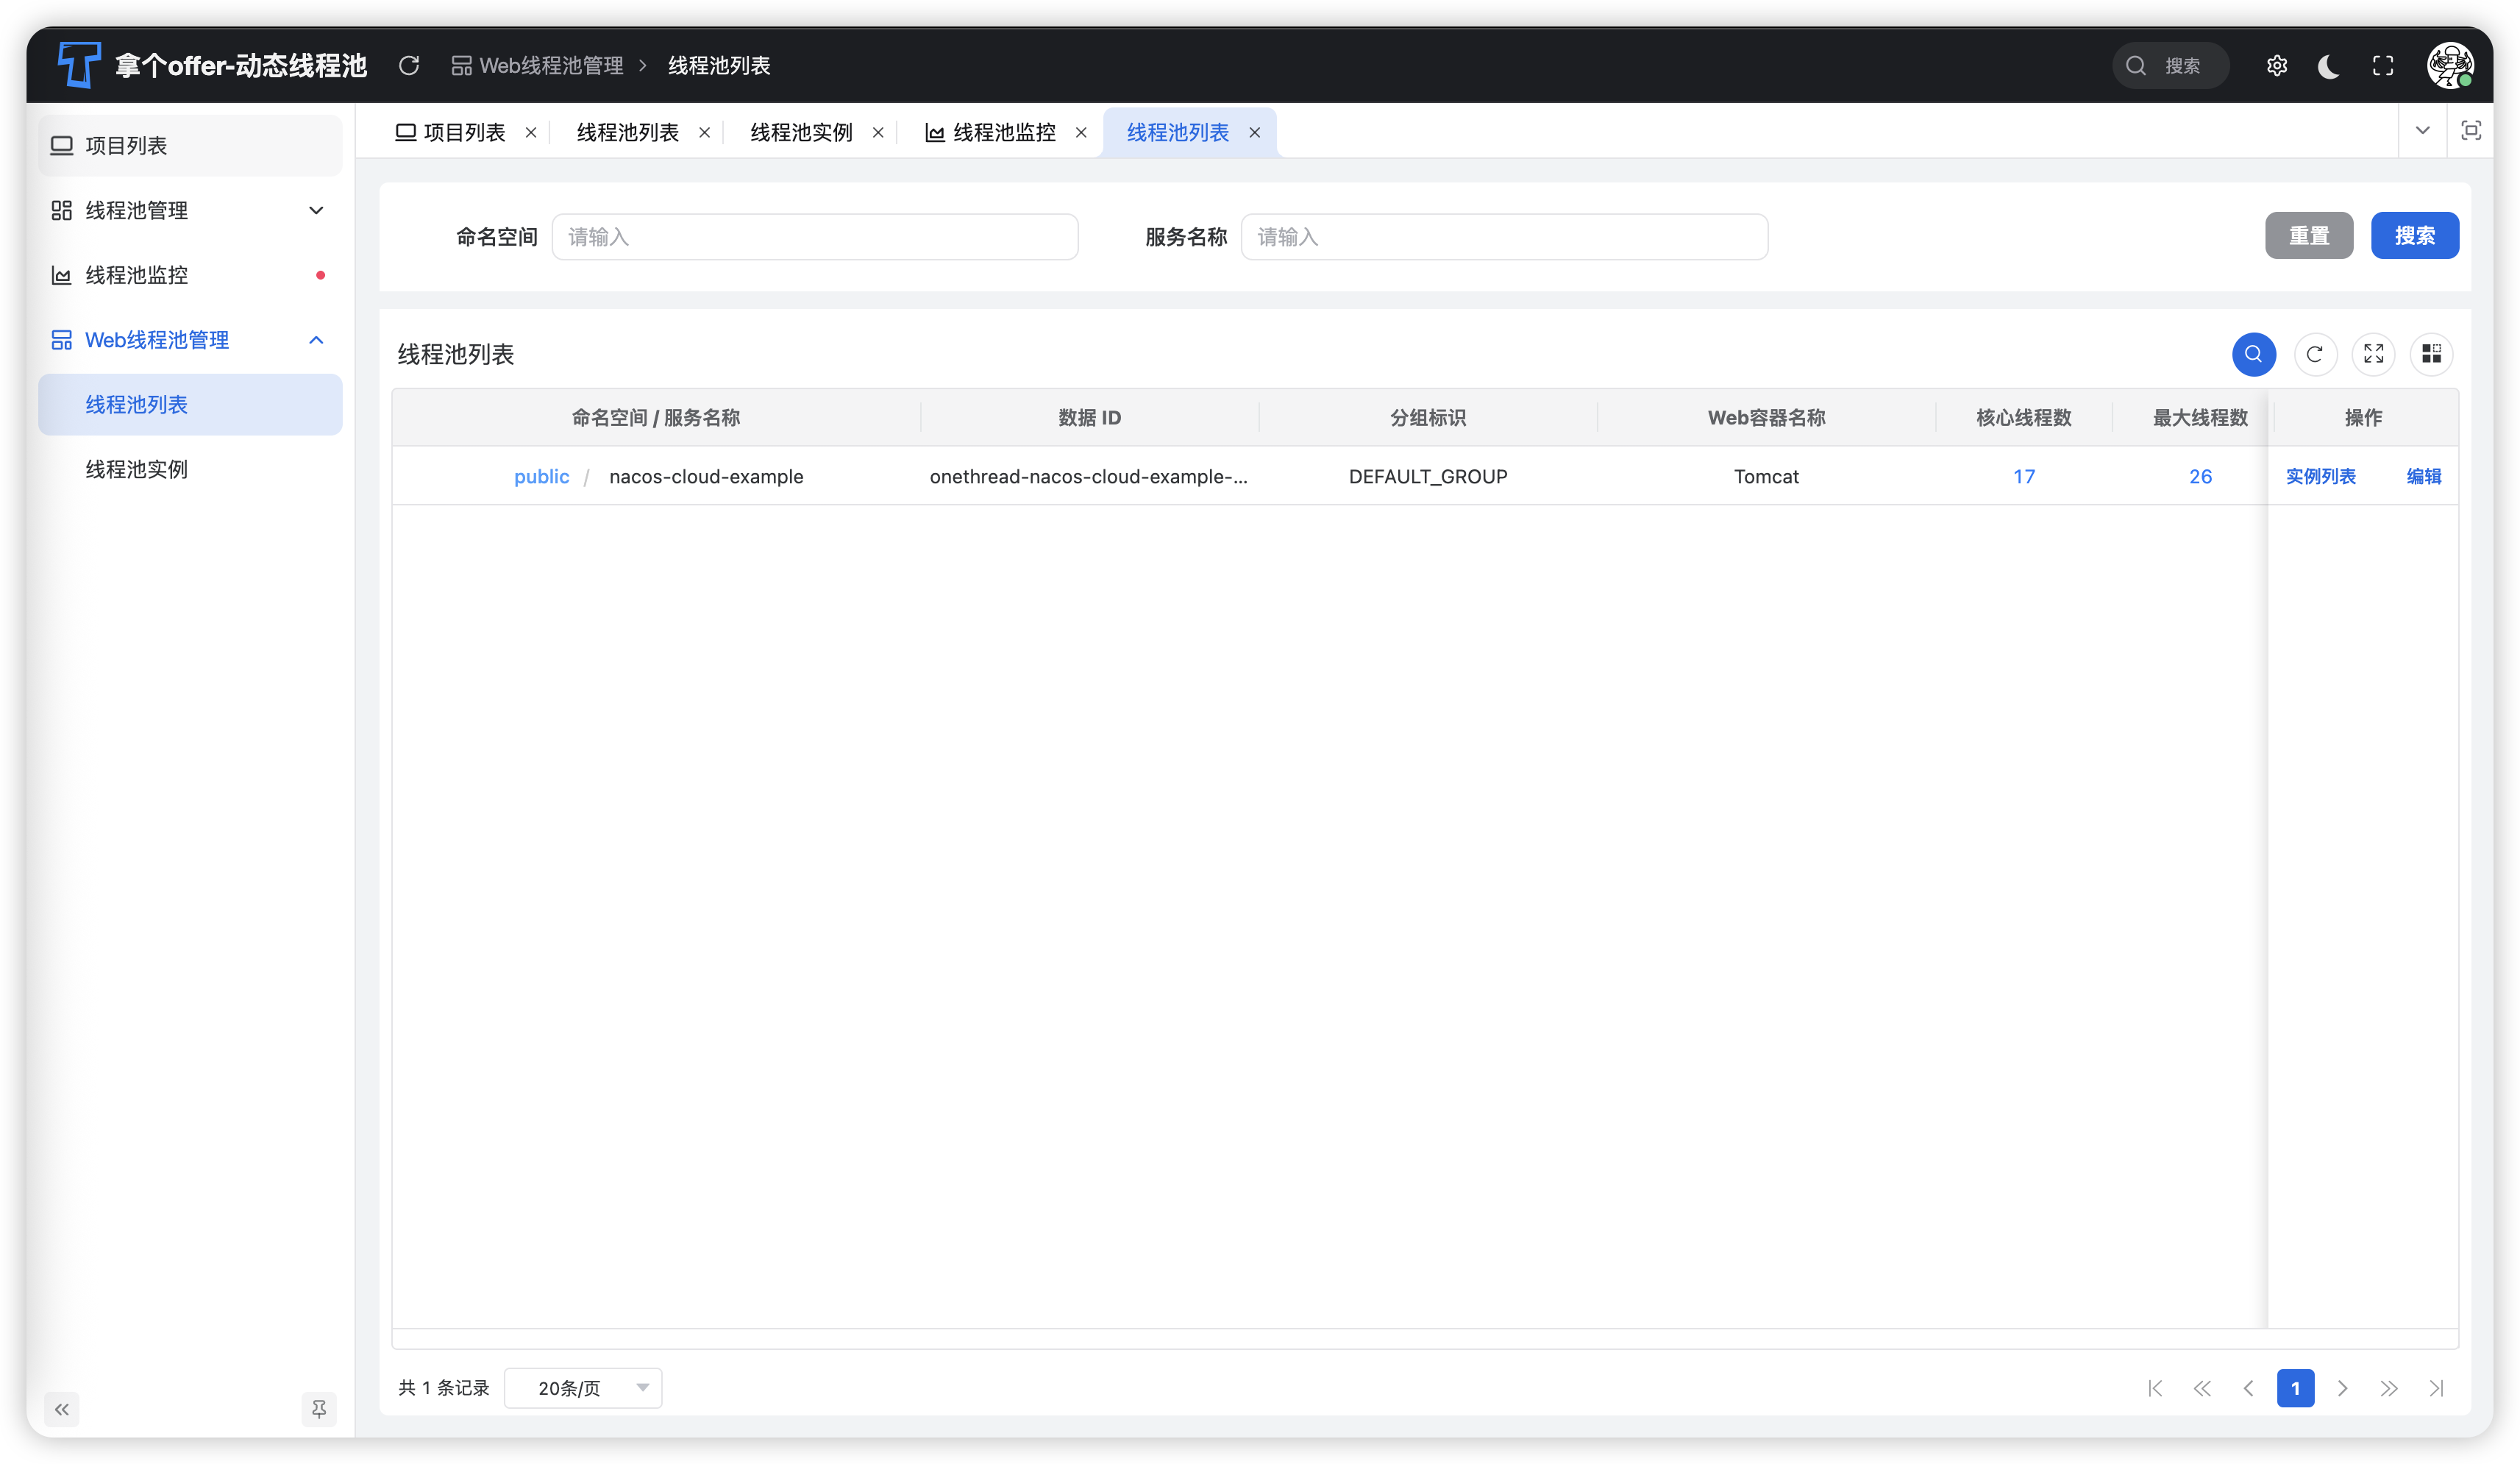This screenshot has height=1464, width=2520.
Task: Expand the table to fullscreen
Action: tap(2373, 354)
